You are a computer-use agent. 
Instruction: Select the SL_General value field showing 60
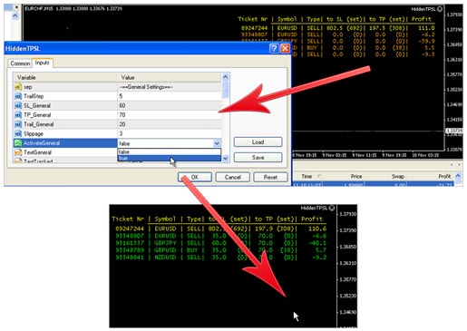169,106
